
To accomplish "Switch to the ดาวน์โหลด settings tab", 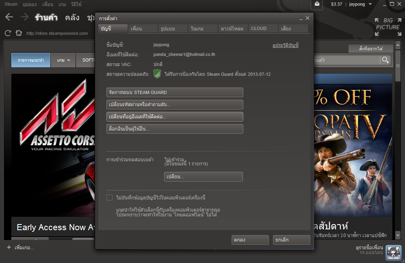I will [233, 29].
